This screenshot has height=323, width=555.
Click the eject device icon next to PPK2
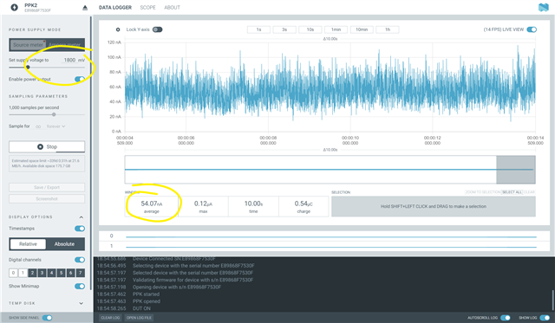(x=85, y=8)
